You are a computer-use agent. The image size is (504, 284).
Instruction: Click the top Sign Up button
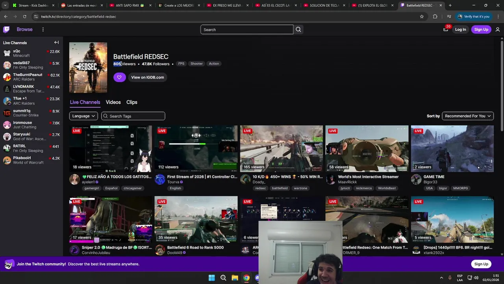coord(481,30)
